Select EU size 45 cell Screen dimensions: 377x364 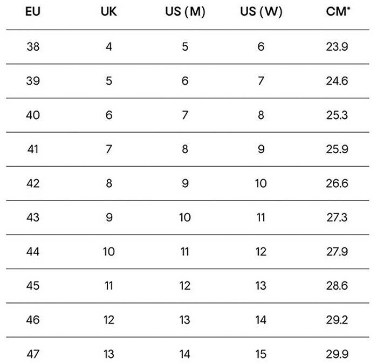click(x=33, y=286)
